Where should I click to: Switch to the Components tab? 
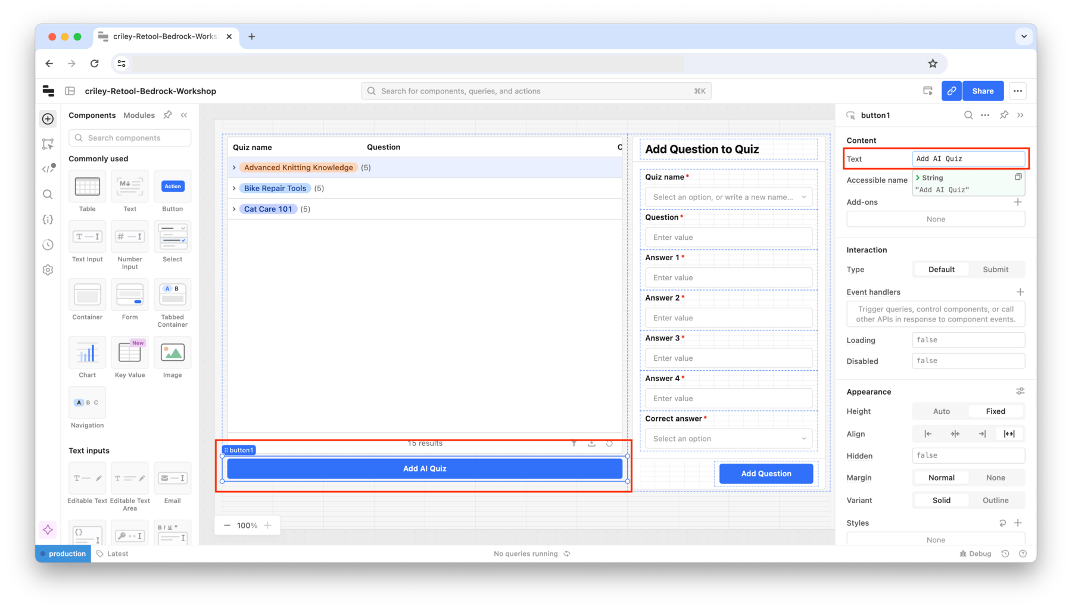[x=92, y=115]
